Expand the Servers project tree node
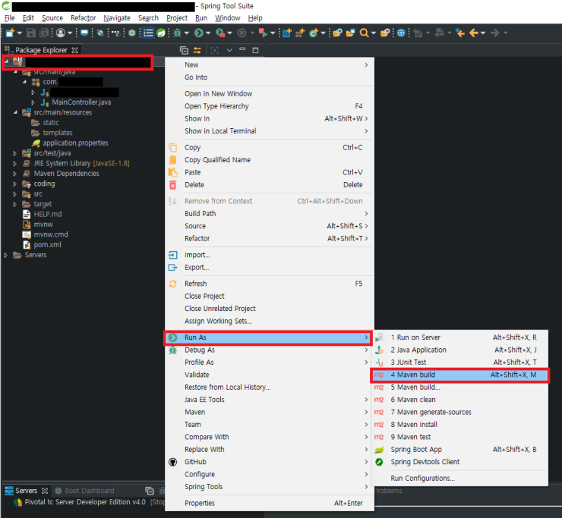The height and width of the screenshot is (518, 562). 7,256
